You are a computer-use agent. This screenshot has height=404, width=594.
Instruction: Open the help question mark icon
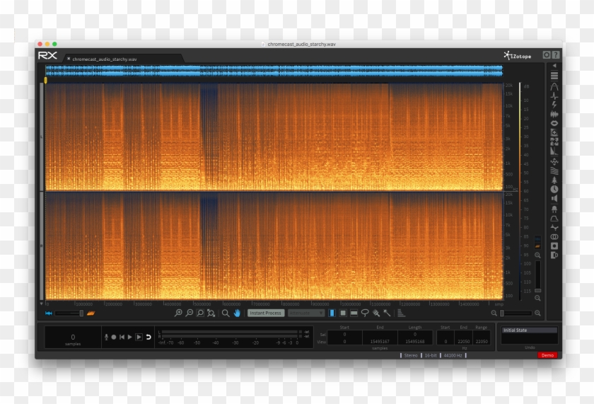pyautogui.click(x=556, y=55)
